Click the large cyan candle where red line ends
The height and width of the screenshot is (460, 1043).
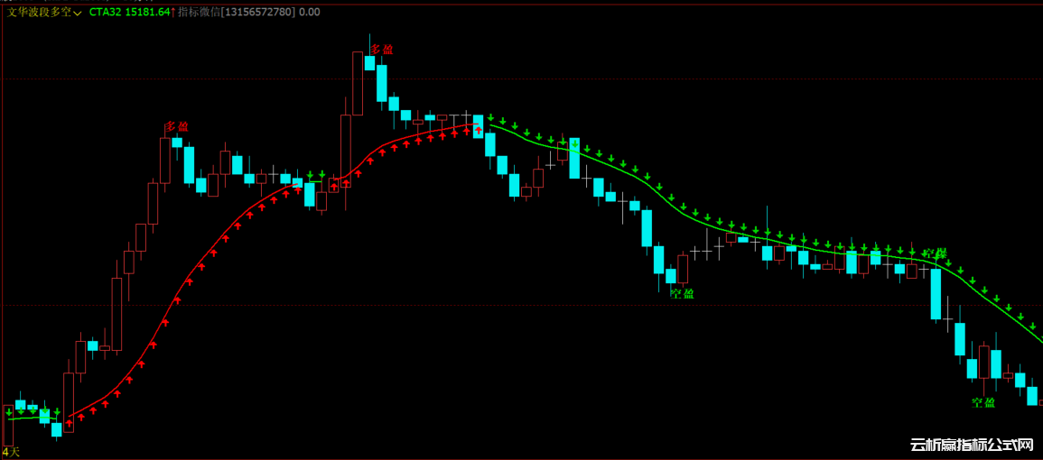(479, 124)
